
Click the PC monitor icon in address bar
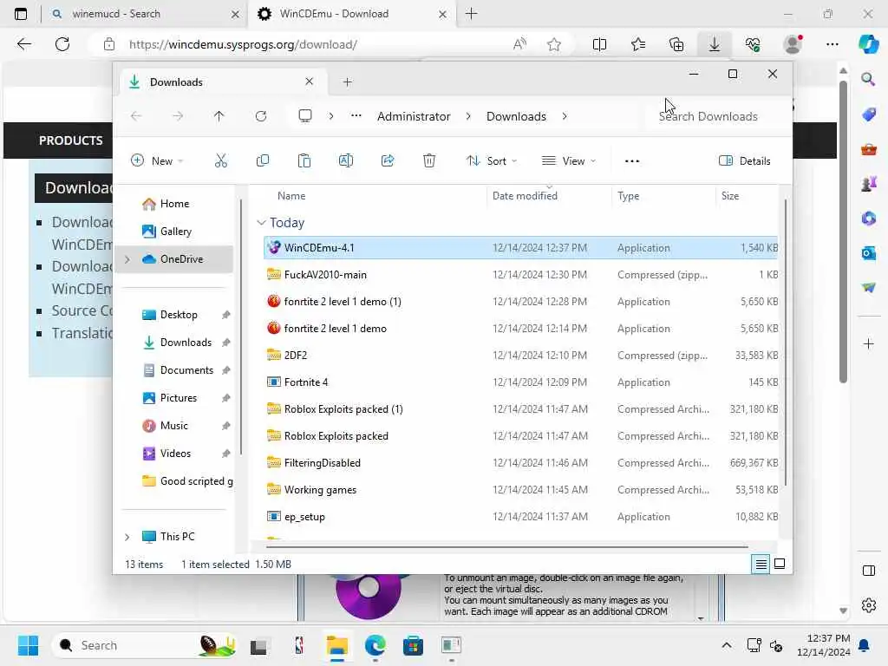pyautogui.click(x=305, y=116)
